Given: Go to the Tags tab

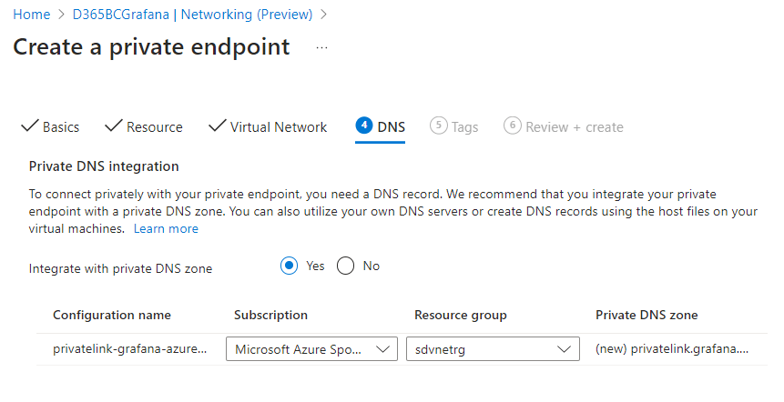Looking at the screenshot, I should (464, 127).
